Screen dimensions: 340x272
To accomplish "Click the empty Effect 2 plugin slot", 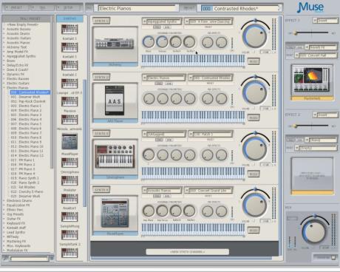I will (x=312, y=174).
